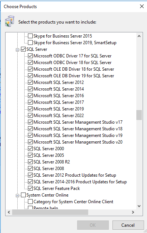Click the horizontal scrollbar right arrow

click(x=133, y=212)
